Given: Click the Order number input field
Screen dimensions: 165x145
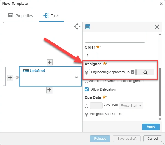Looking at the screenshot, I should tap(91, 56).
